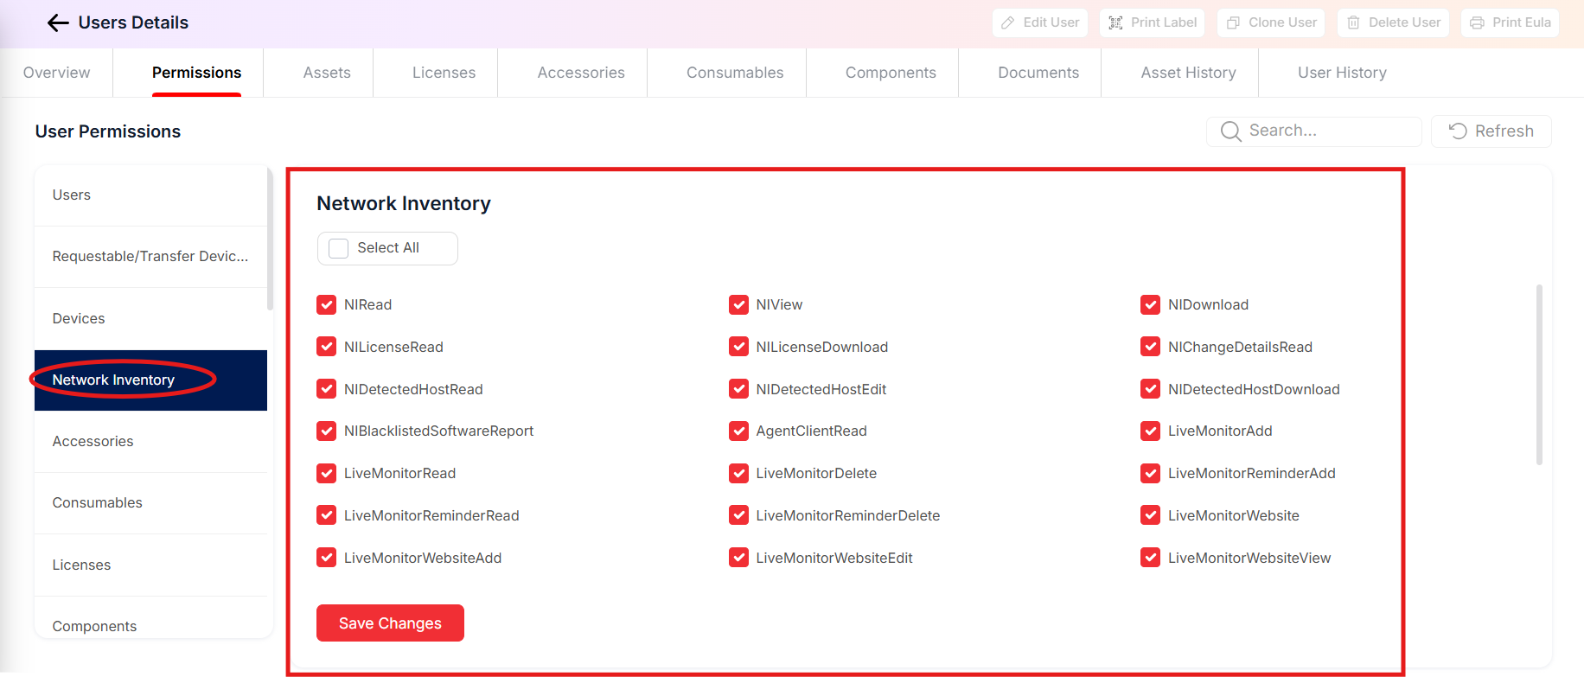Click the Edit User pencil button

[x=1040, y=22]
